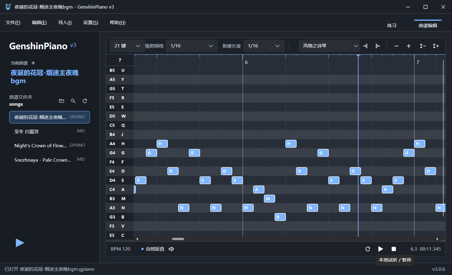452x275 pixels.
Task: Click the blue playhead marker on the ruler
Action: (x=358, y=56)
